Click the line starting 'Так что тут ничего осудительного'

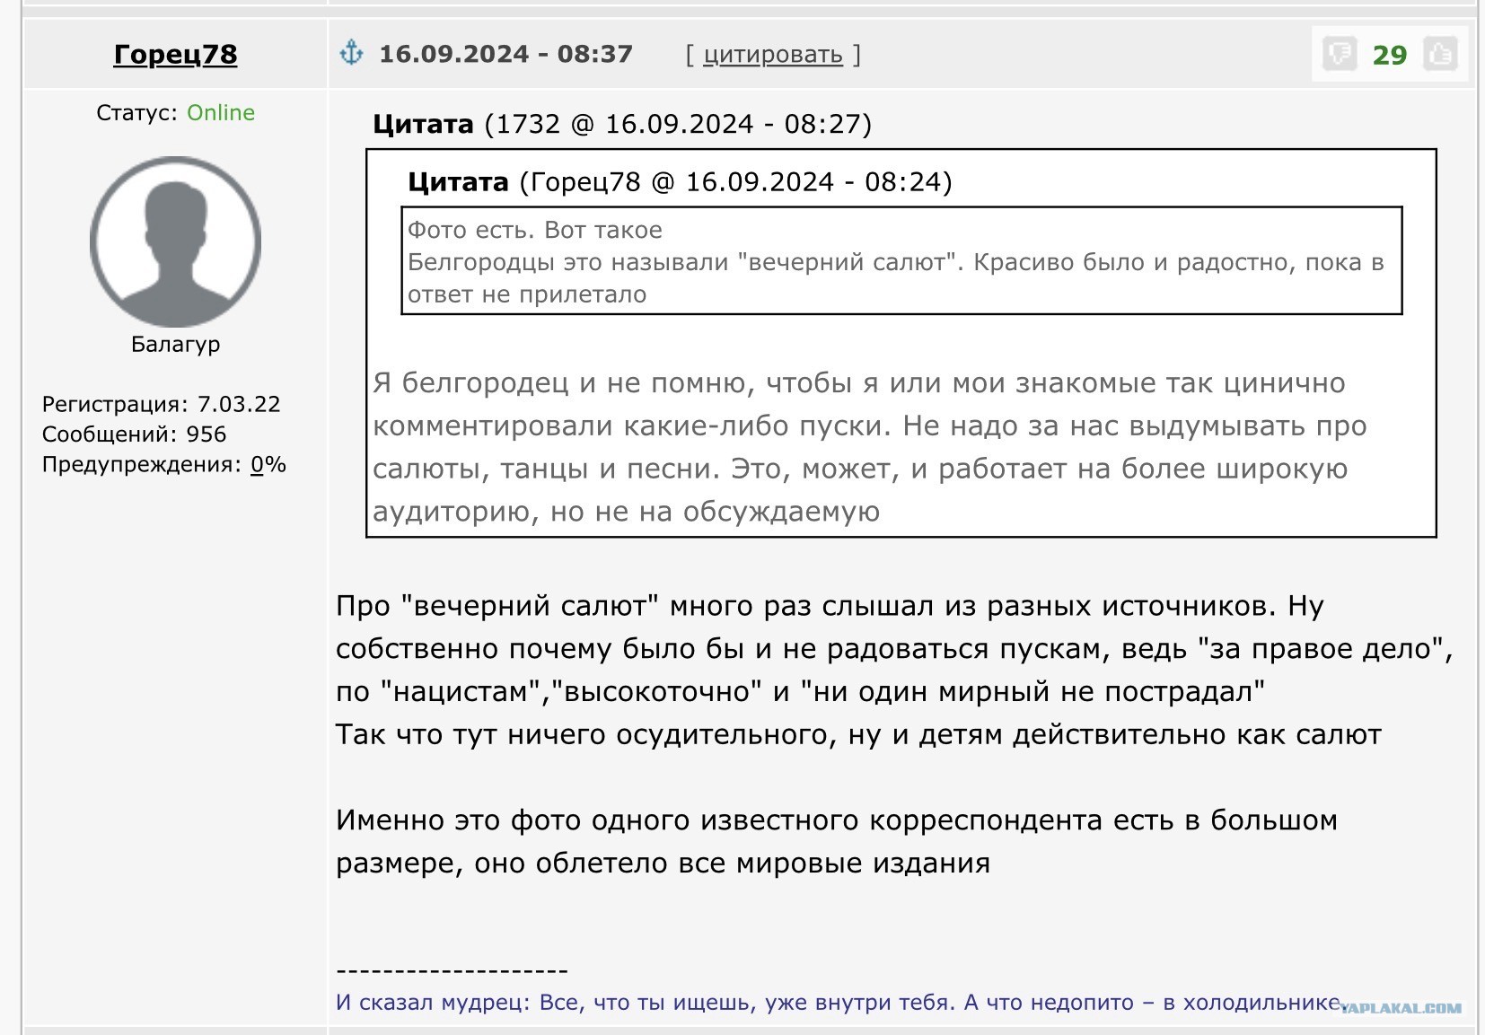tap(858, 734)
